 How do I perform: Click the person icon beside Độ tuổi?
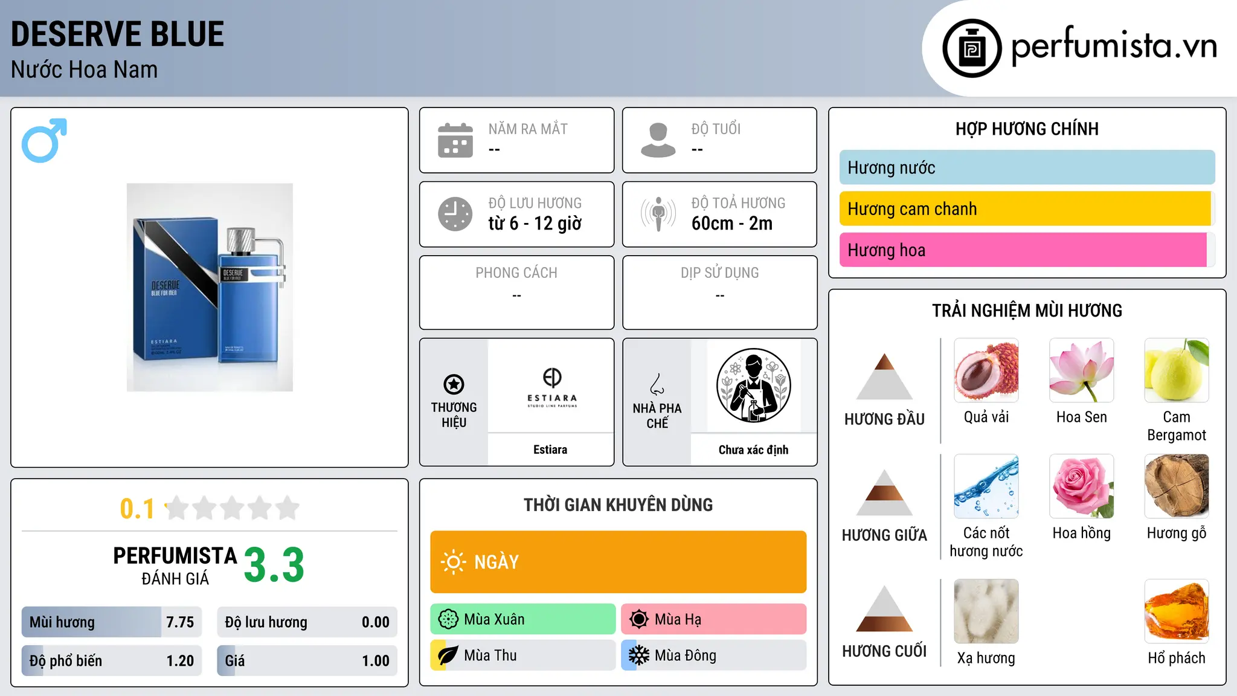tap(658, 140)
